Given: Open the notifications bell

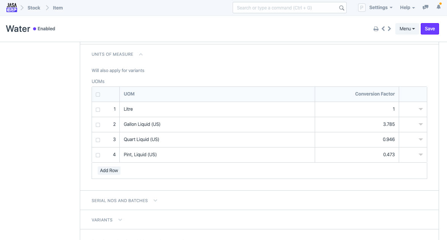Looking at the screenshot, I should click(439, 7).
